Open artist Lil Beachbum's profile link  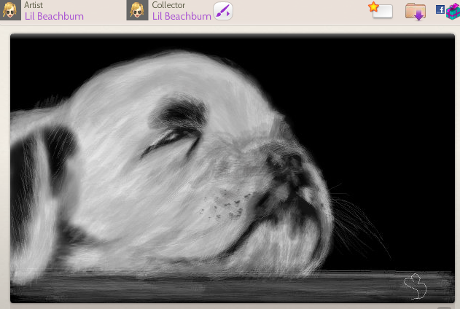point(54,16)
